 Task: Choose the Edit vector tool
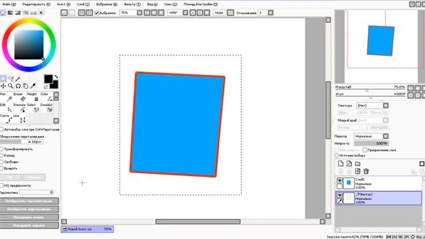click(x=7, y=108)
